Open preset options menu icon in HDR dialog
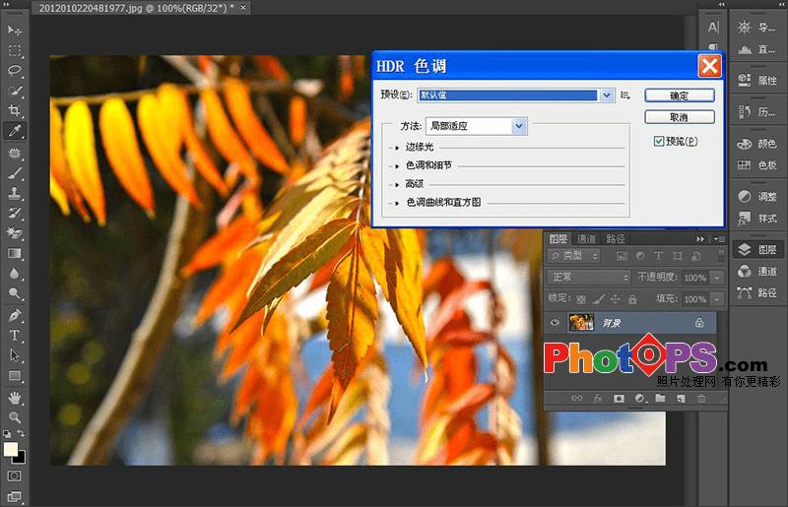 pyautogui.click(x=625, y=95)
